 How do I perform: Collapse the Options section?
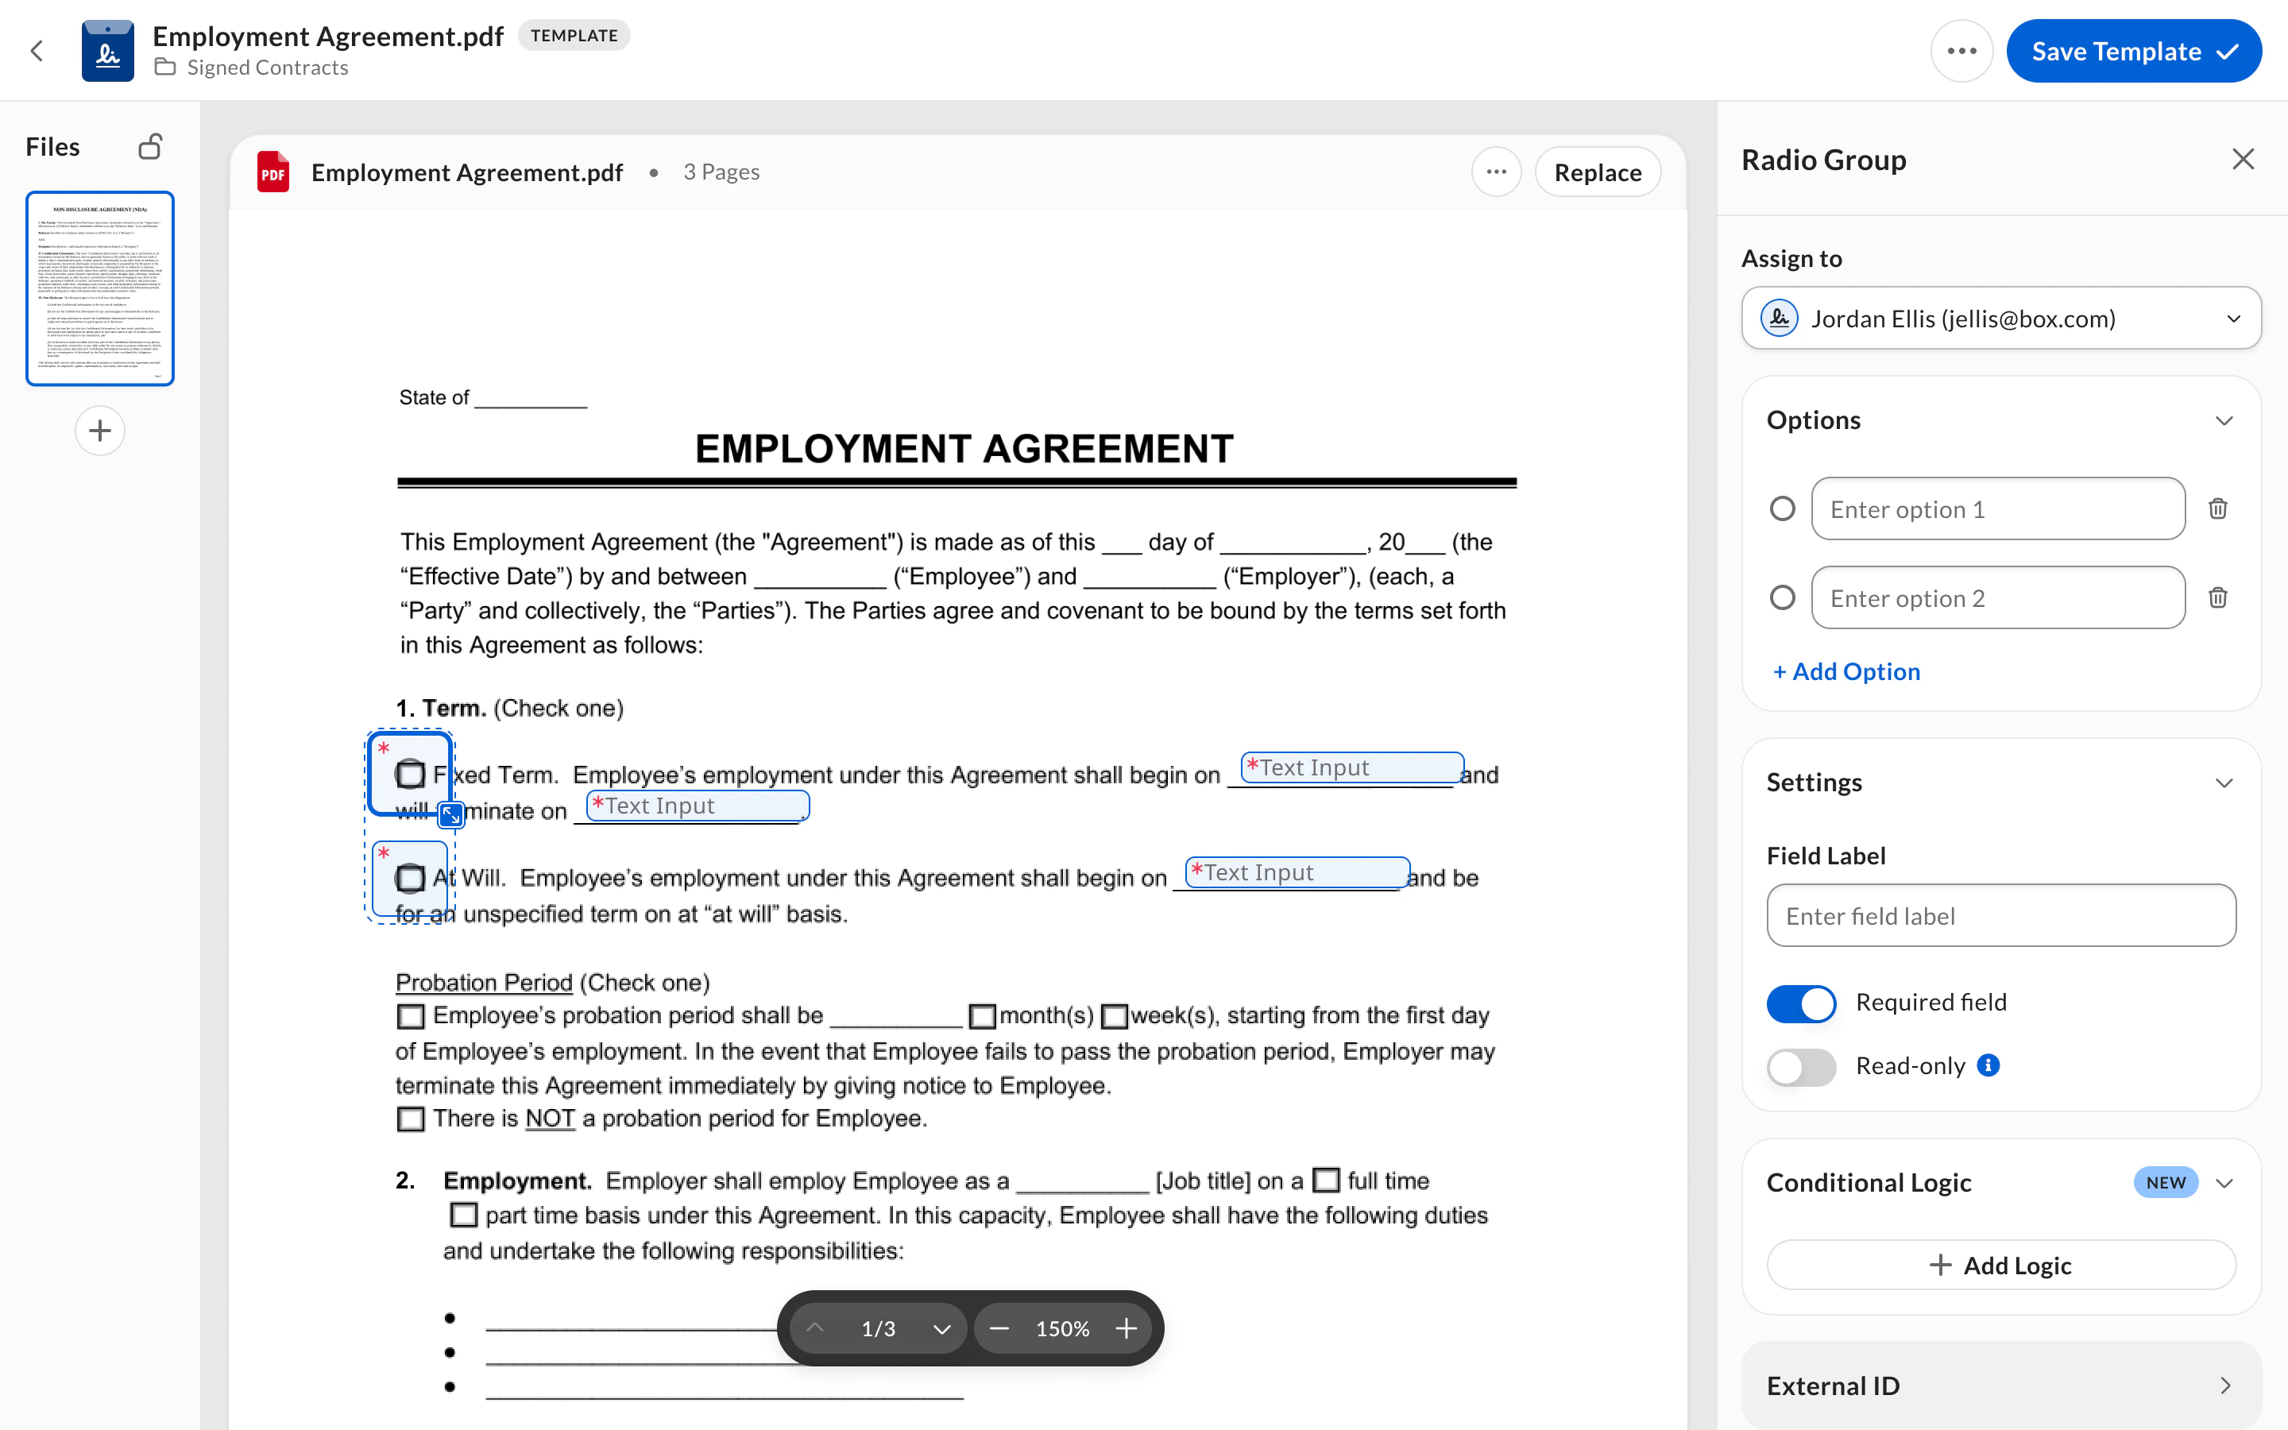(x=2224, y=421)
